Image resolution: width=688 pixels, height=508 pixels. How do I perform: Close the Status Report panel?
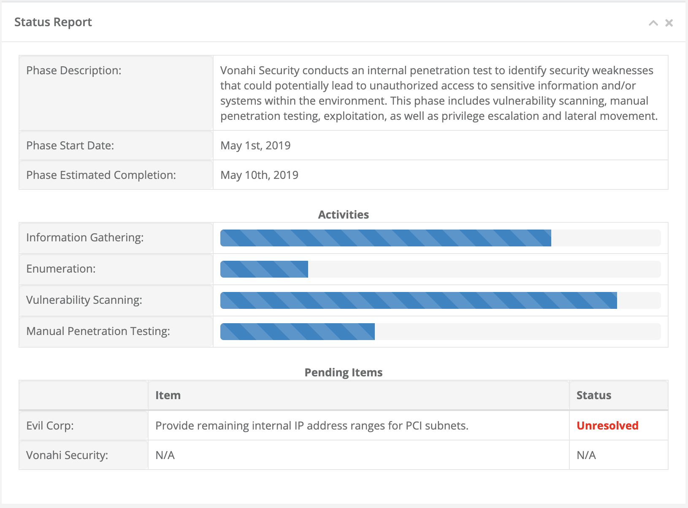point(669,23)
